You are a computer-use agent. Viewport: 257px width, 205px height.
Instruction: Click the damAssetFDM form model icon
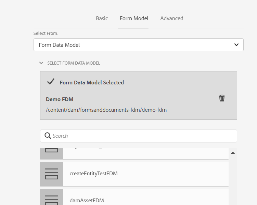pos(51,198)
